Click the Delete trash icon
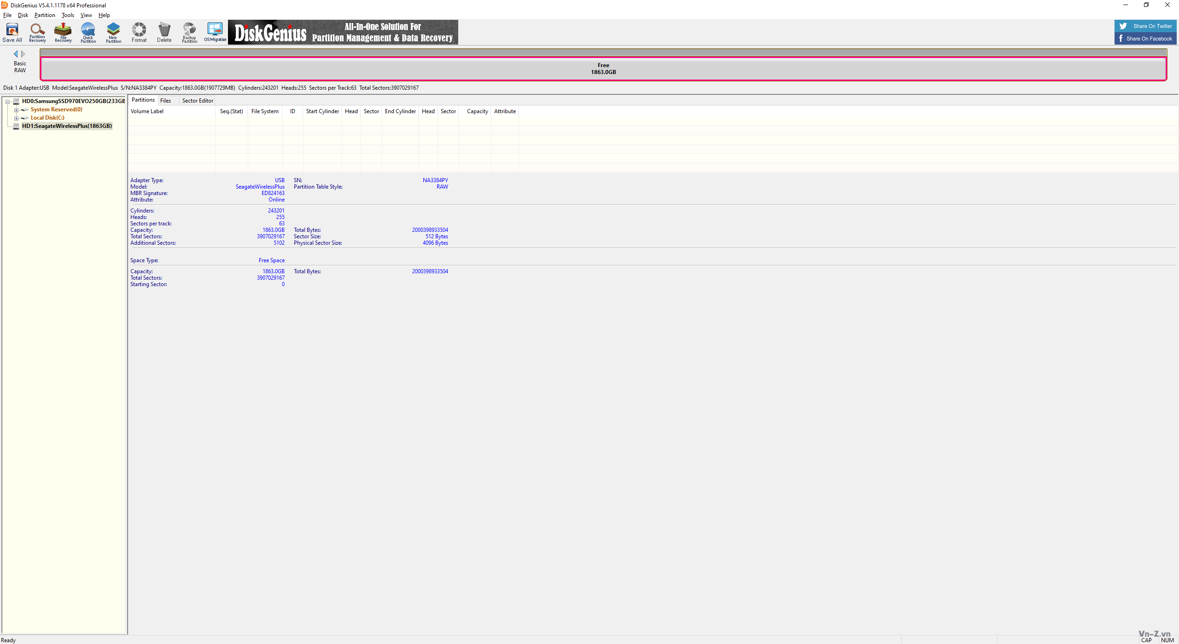Image resolution: width=1179 pixels, height=644 pixels. pos(164,32)
